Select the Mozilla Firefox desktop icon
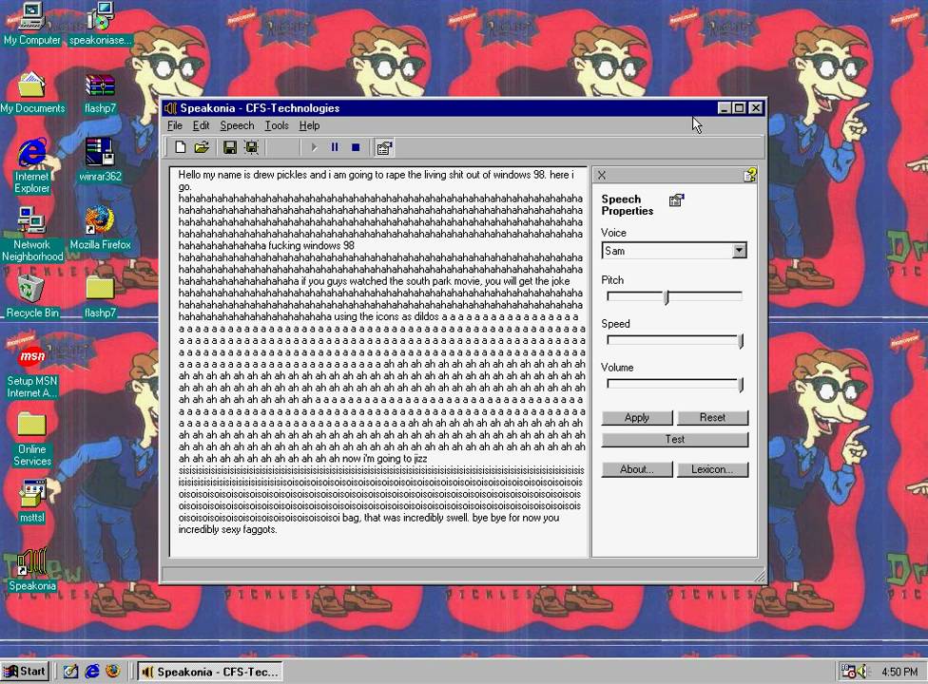The height and width of the screenshot is (684, 928). point(100,228)
